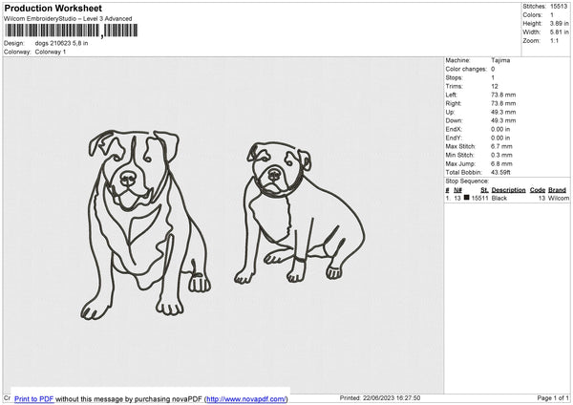Click the Min Stitch value 0.3 mm
The width and height of the screenshot is (573, 405).
[501, 155]
